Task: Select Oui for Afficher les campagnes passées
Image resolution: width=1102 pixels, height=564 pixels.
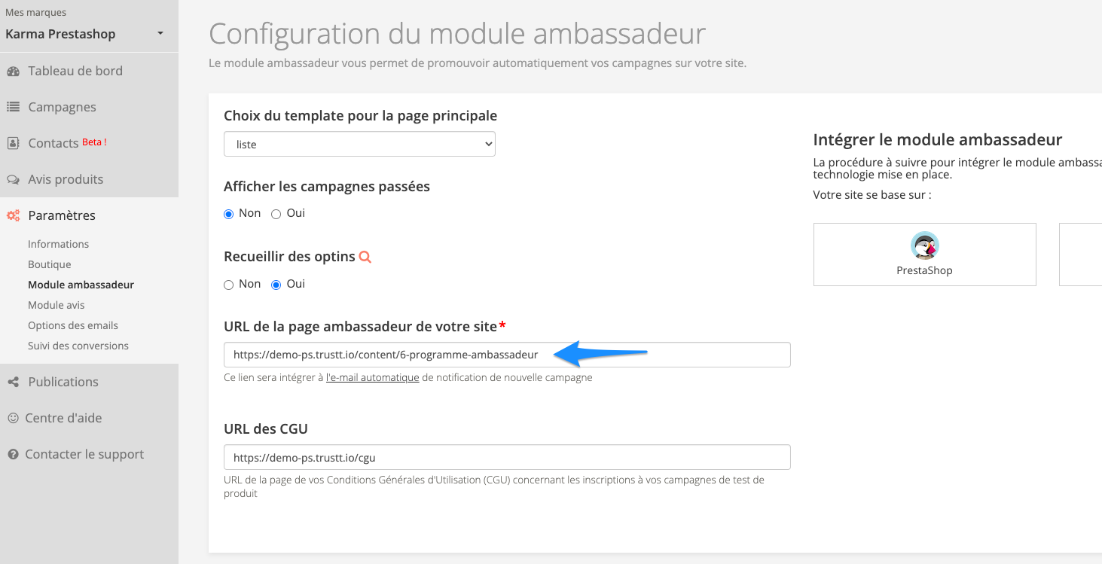Action: (x=276, y=214)
